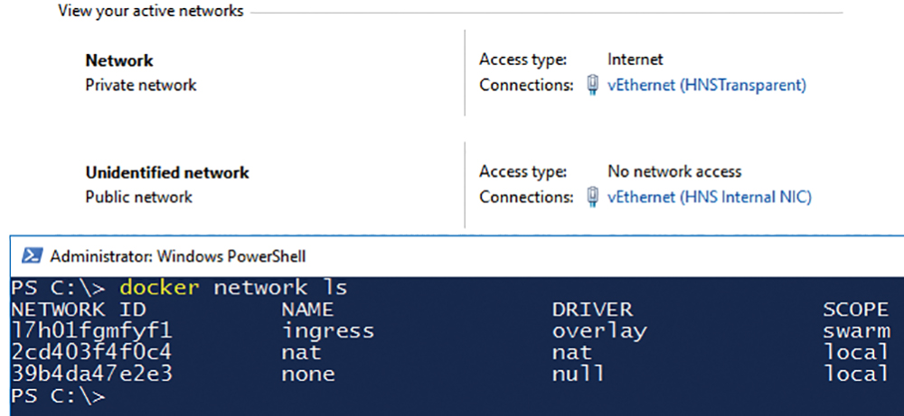
Task: Click the HNSTransparent network adapter icon
Action: coord(591,85)
